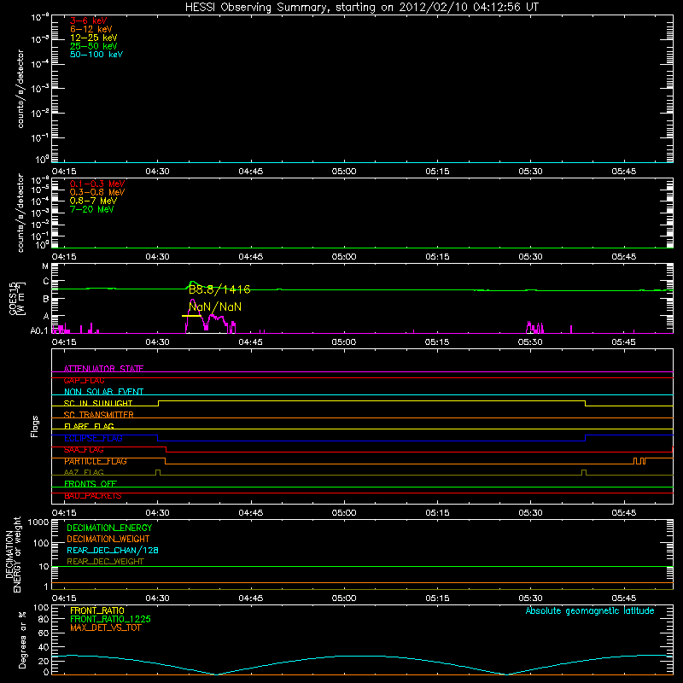The image size is (683, 683).
Task: Click the 12-25 keV legend entry
Action: point(94,38)
